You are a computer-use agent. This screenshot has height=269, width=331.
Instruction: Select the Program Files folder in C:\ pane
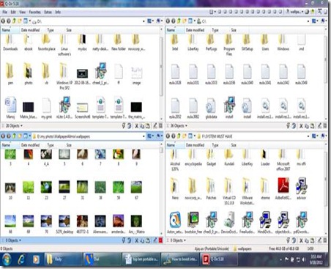(229, 45)
